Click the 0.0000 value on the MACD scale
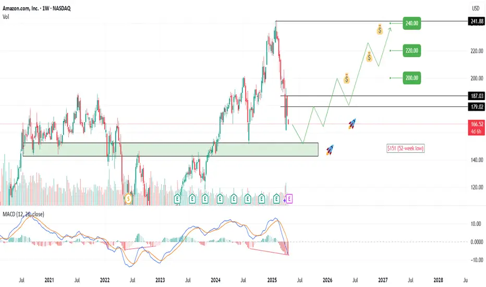 click(477, 242)
